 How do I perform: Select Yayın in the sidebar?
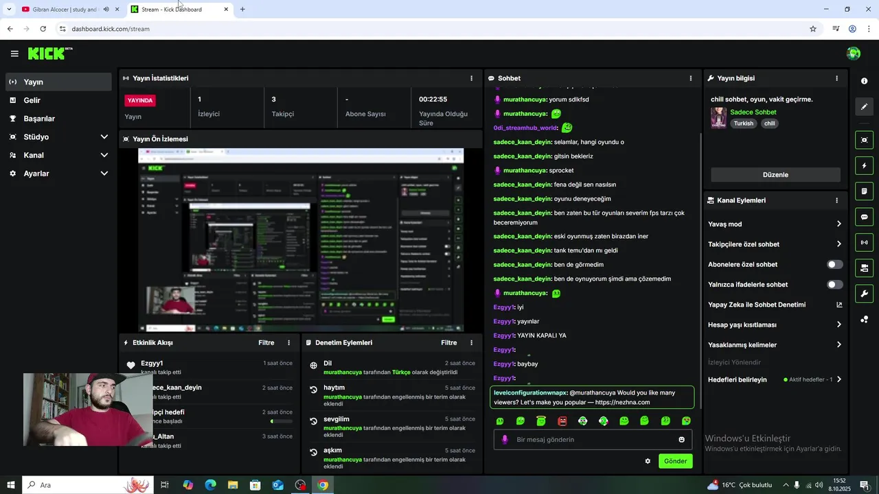tap(58, 82)
